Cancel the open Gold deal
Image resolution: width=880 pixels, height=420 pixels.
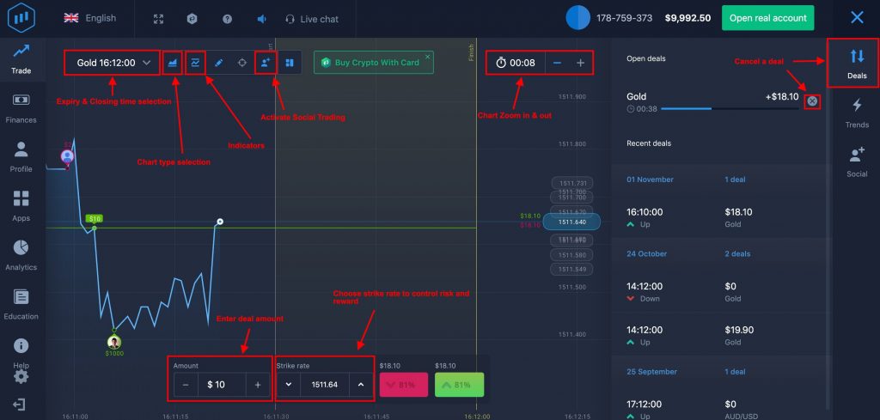[812, 101]
